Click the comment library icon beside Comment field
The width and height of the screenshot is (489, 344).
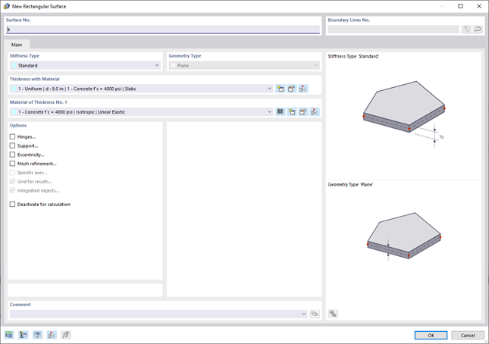click(x=315, y=314)
